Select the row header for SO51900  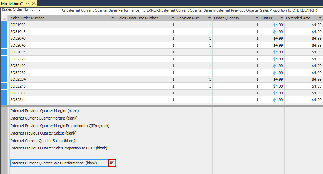(x=4, y=25)
